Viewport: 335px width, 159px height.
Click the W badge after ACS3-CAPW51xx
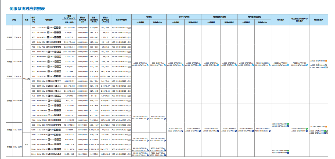(147, 65)
